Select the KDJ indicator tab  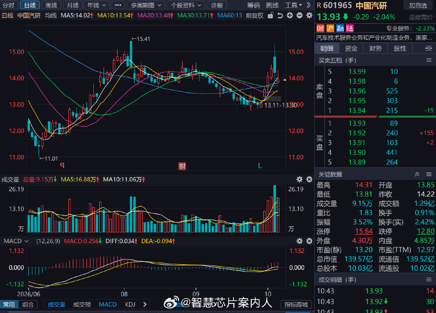(x=130, y=304)
